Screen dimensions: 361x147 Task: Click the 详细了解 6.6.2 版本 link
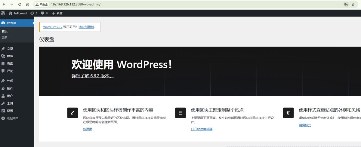click(93, 76)
